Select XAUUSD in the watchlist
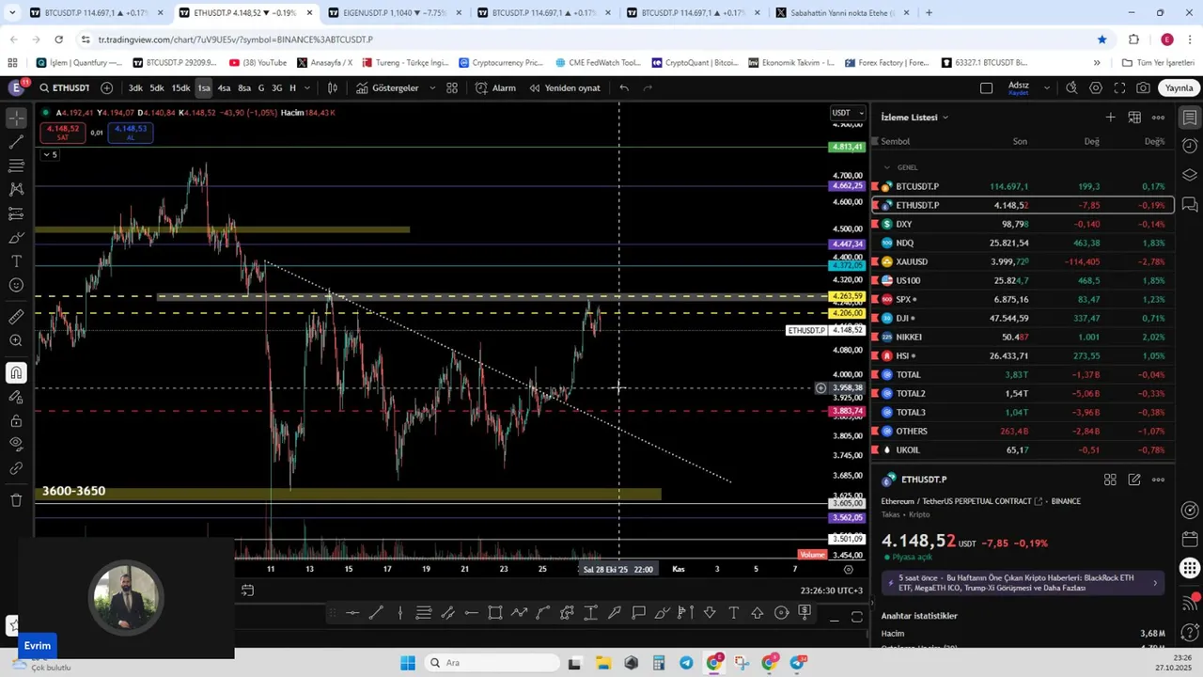Screen dimensions: 1203x677 click(x=1023, y=261)
